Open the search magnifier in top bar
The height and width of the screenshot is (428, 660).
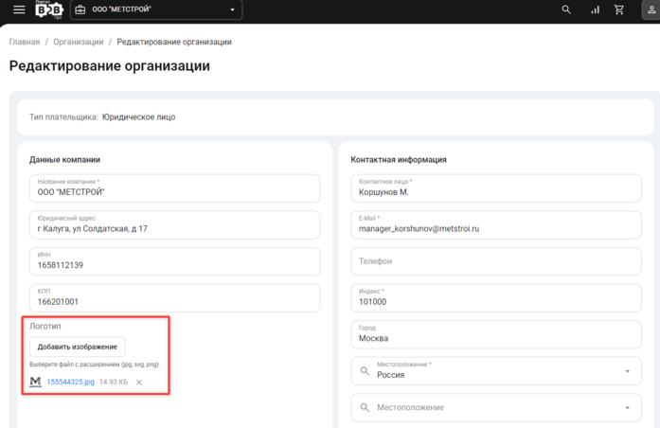(x=566, y=9)
